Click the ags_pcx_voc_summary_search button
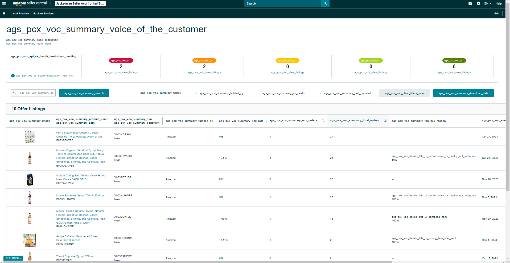 pyautogui.click(x=84, y=93)
